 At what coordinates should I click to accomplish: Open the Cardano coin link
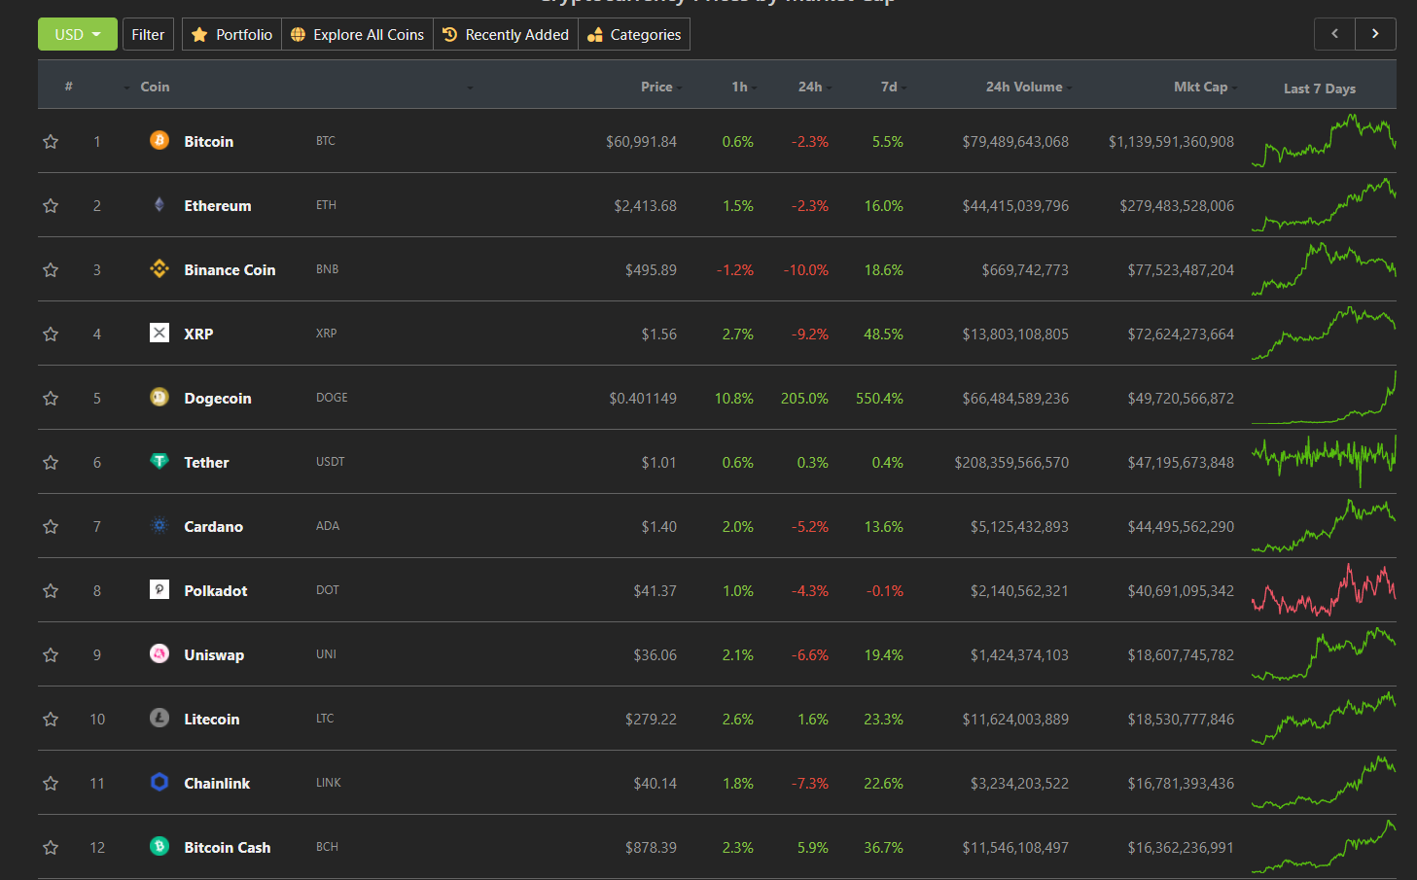[214, 526]
